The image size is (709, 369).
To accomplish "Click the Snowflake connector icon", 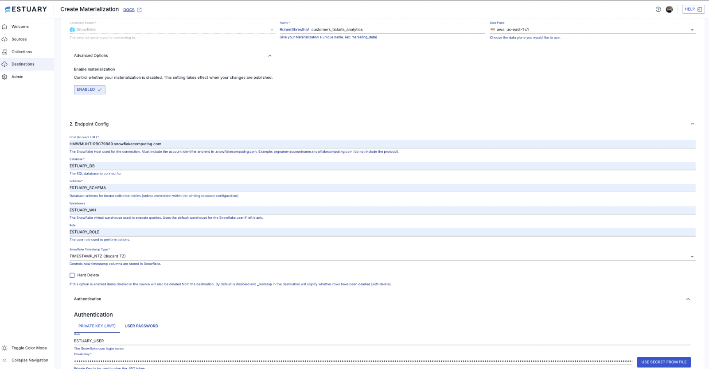I will 72,30.
